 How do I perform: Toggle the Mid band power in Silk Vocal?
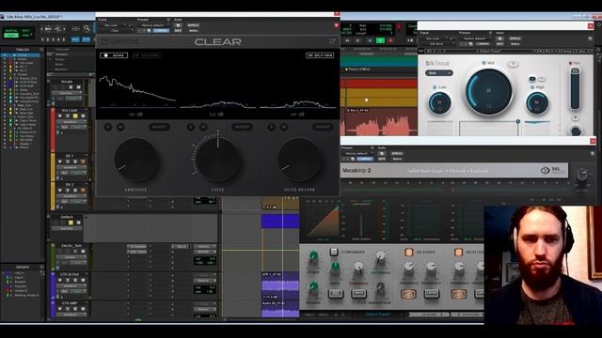pos(483,63)
